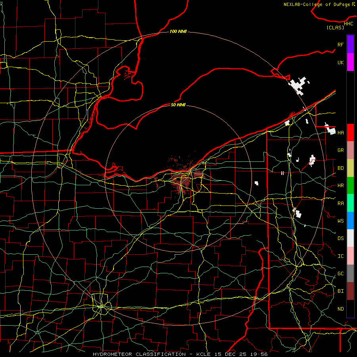This screenshot has height=357, width=357.
Task: Pick the RA light green swatch
Action: point(350,203)
